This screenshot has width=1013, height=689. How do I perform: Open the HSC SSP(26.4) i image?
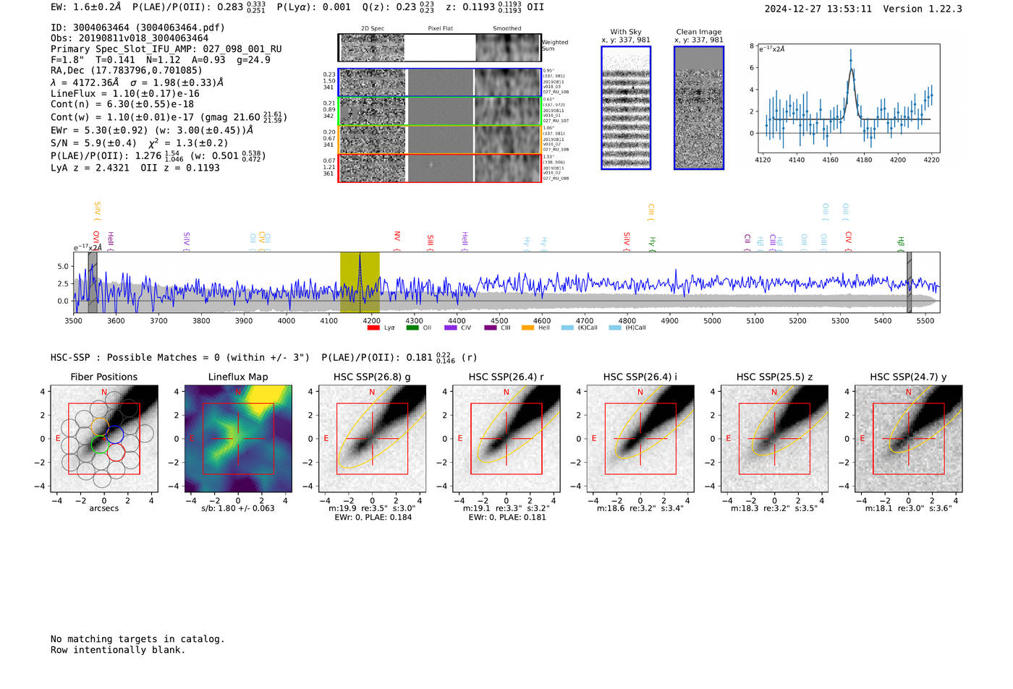tap(640, 439)
